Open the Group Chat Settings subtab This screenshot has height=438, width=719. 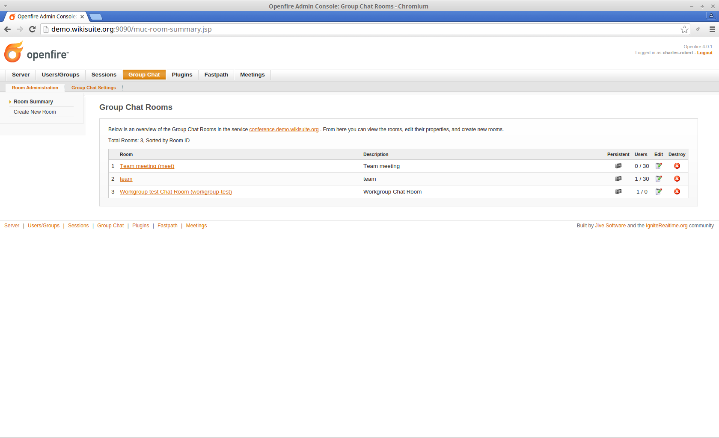93,88
